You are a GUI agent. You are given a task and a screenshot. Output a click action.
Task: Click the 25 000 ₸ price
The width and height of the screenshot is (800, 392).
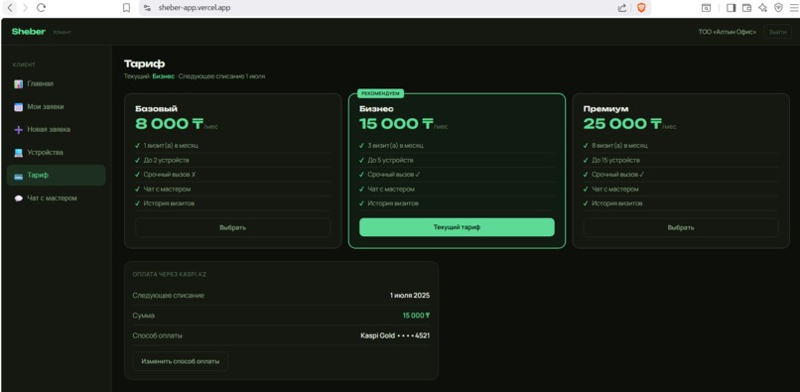[622, 124]
